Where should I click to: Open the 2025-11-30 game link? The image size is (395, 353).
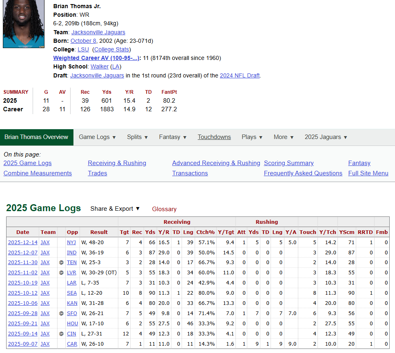click(23, 263)
